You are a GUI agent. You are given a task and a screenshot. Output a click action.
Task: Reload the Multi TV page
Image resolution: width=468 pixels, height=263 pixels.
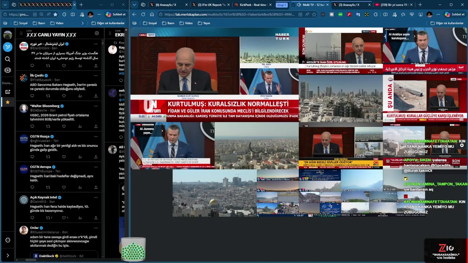143,14
